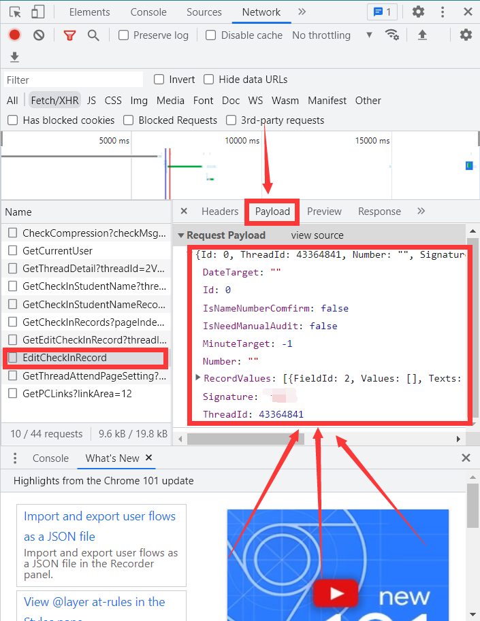Stop recording network log red button
This screenshot has height=621, width=480.
point(15,35)
